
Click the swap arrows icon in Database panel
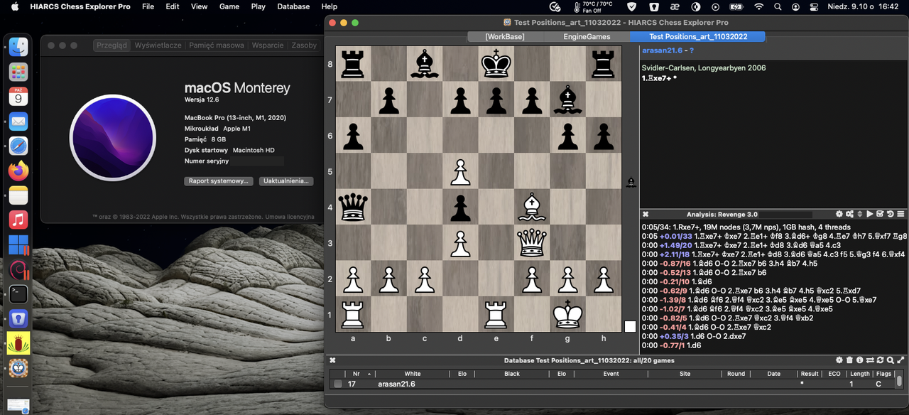tap(870, 360)
